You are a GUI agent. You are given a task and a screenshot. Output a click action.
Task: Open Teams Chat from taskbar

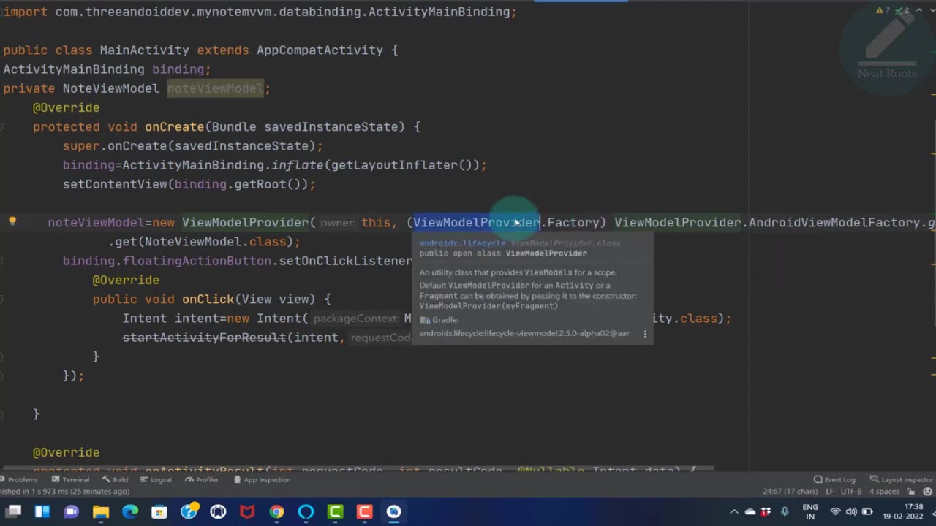72,512
